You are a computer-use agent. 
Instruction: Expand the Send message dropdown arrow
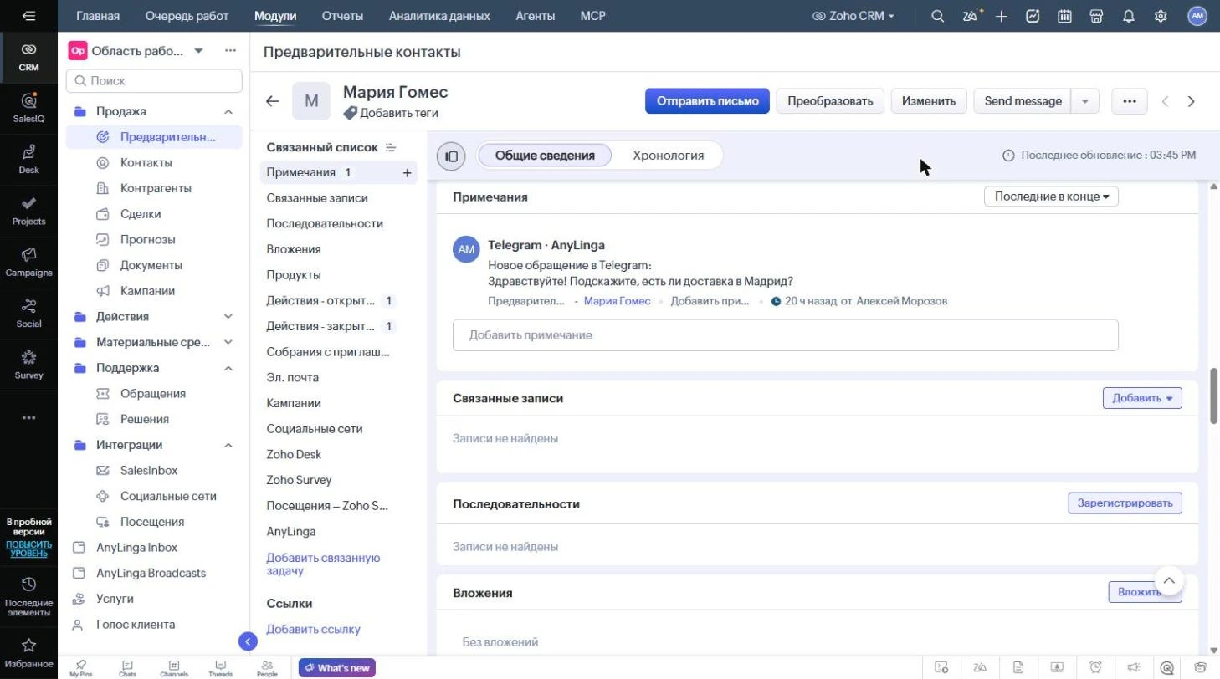pyautogui.click(x=1085, y=101)
